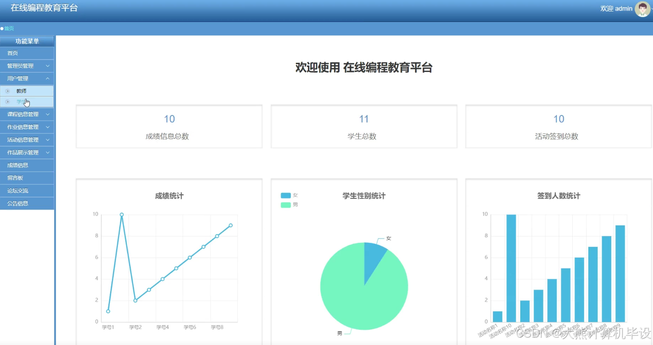
Task: Click the 在线编程教育平台 header title
Action: coord(44,8)
